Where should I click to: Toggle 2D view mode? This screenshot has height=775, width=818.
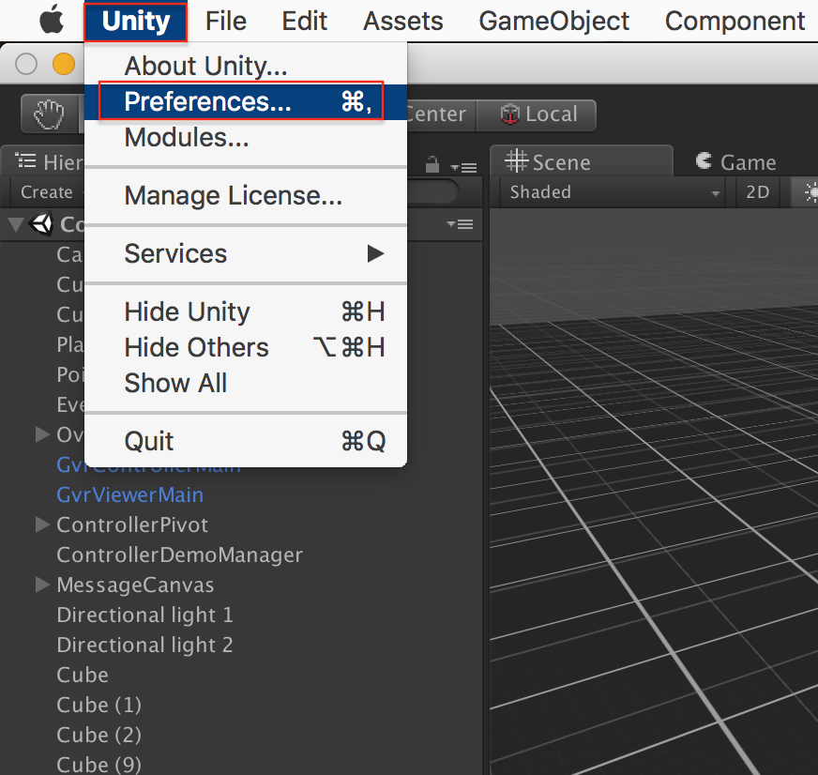pyautogui.click(x=757, y=192)
